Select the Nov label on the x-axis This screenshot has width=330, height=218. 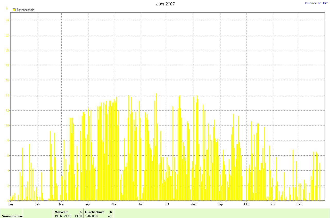click(x=273, y=204)
